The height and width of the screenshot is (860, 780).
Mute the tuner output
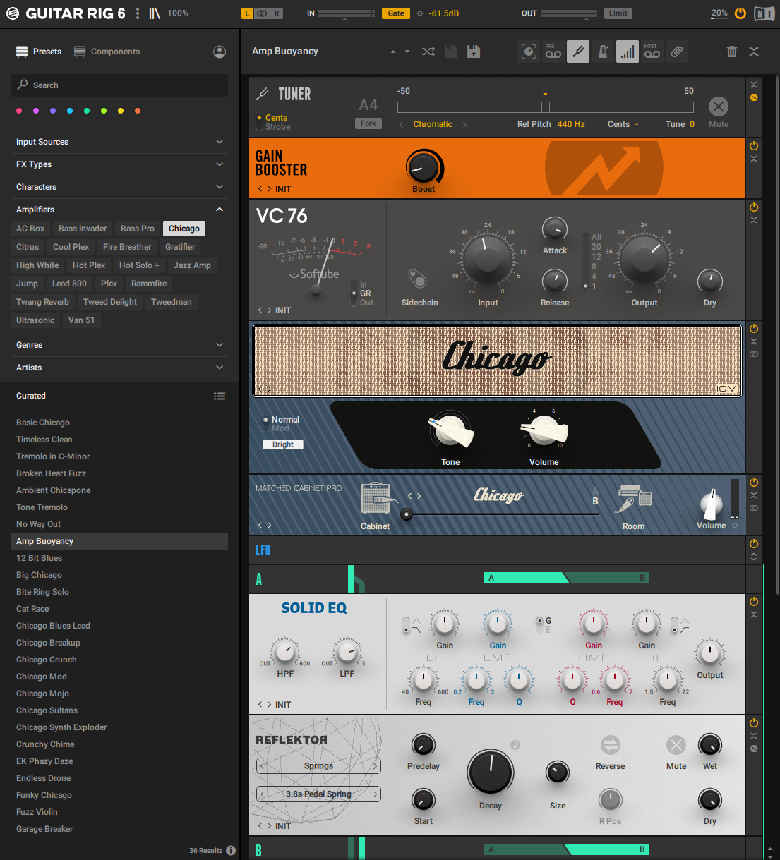pyautogui.click(x=718, y=107)
